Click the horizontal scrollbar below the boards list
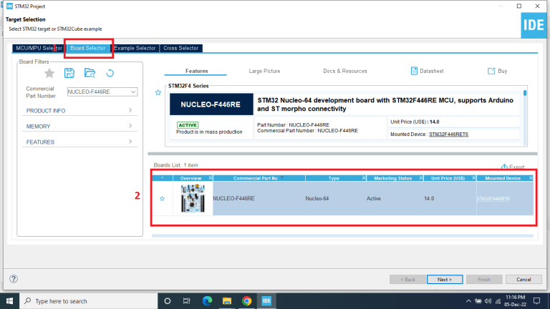The height and width of the screenshot is (309, 550). [342, 236]
